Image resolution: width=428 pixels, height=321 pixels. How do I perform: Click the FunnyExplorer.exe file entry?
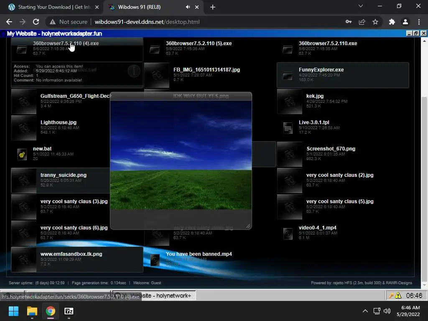(343, 75)
